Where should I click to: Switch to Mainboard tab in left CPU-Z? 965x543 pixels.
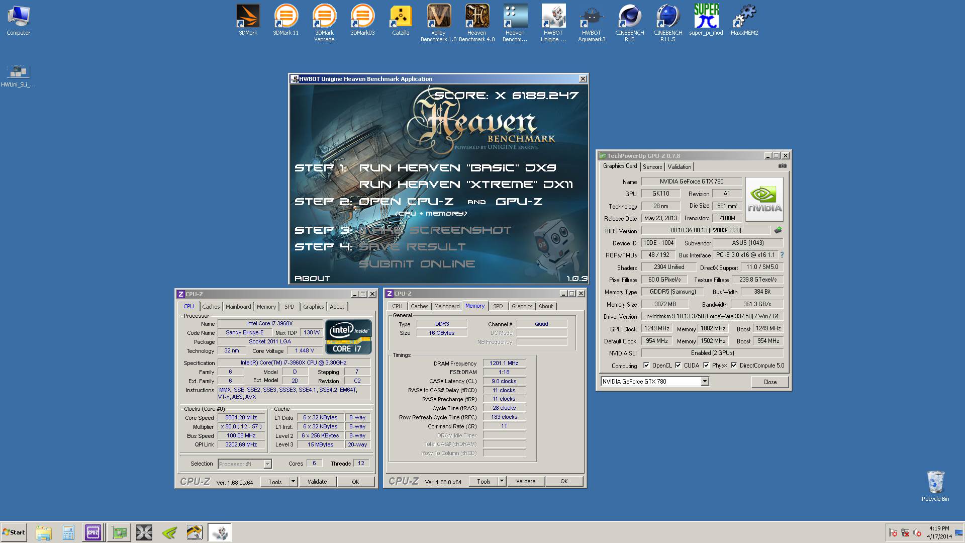pos(238,307)
